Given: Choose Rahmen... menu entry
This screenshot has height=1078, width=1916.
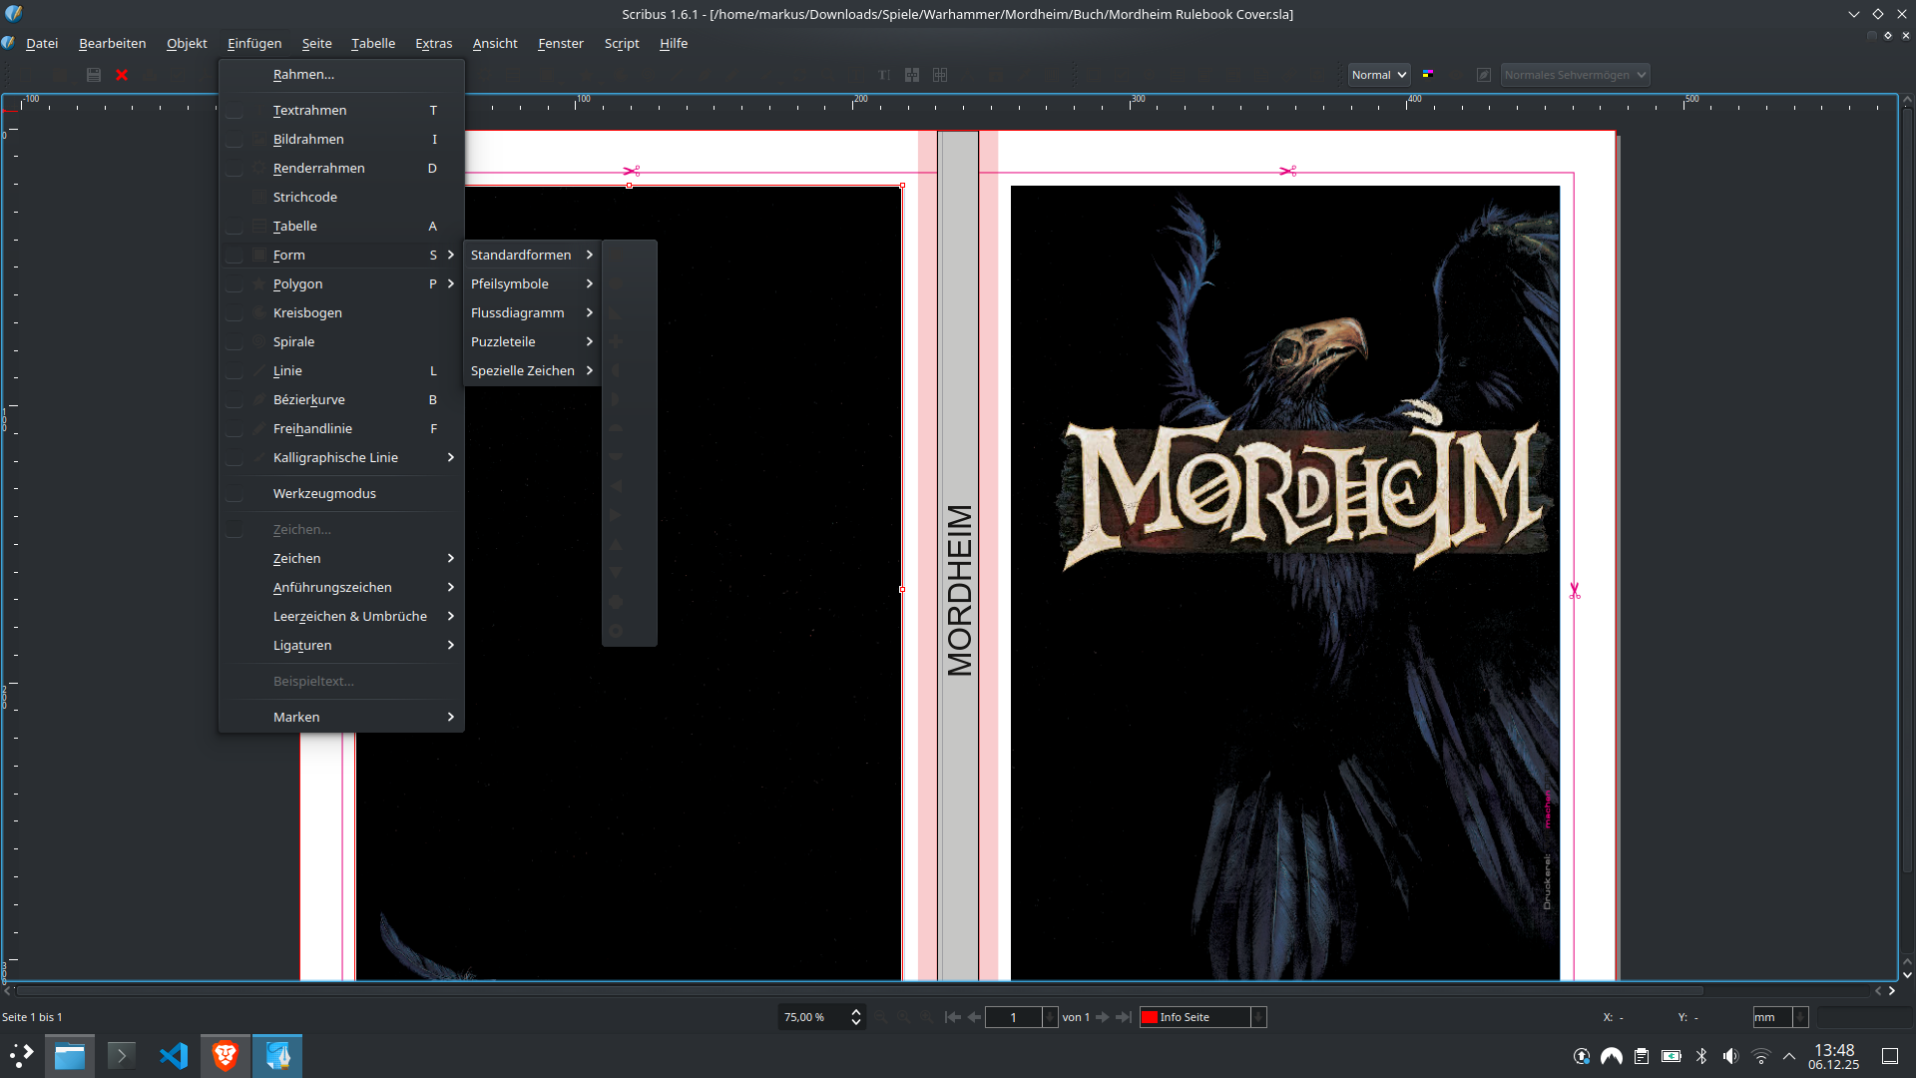Looking at the screenshot, I should [303, 75].
